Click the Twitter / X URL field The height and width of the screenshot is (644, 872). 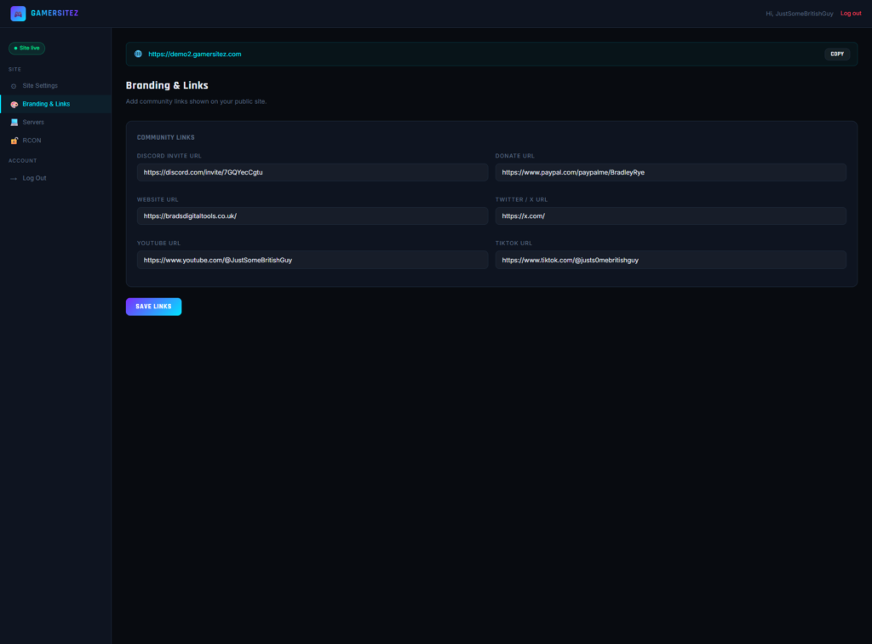pos(670,216)
